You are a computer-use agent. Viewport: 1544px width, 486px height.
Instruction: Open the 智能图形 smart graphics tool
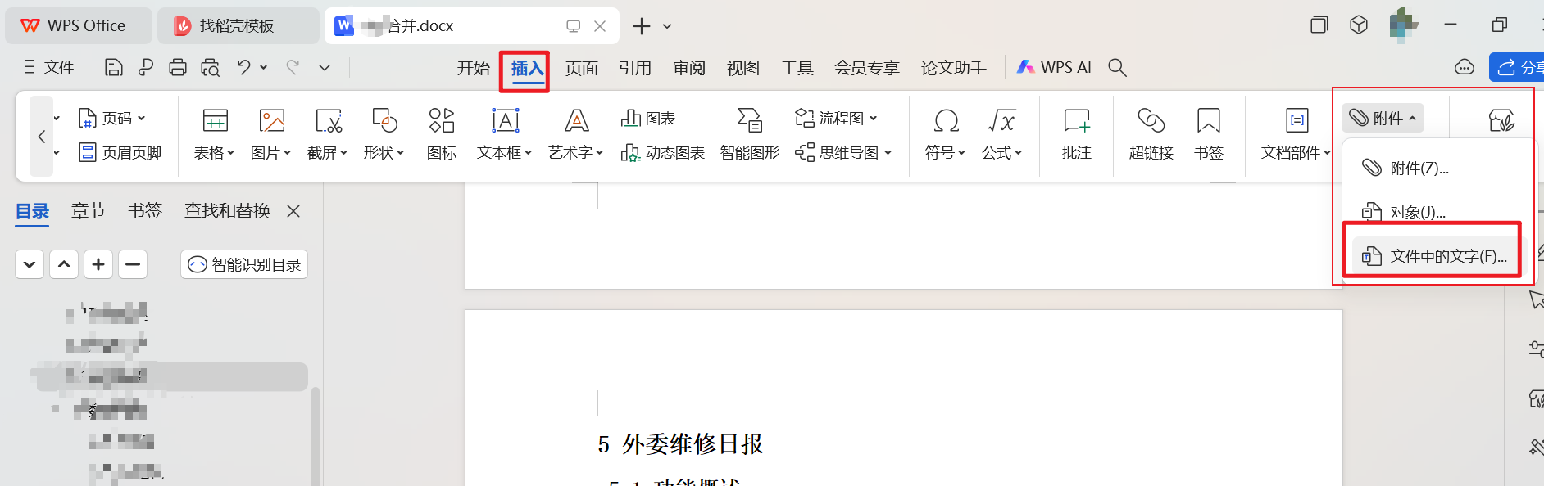[x=750, y=133]
